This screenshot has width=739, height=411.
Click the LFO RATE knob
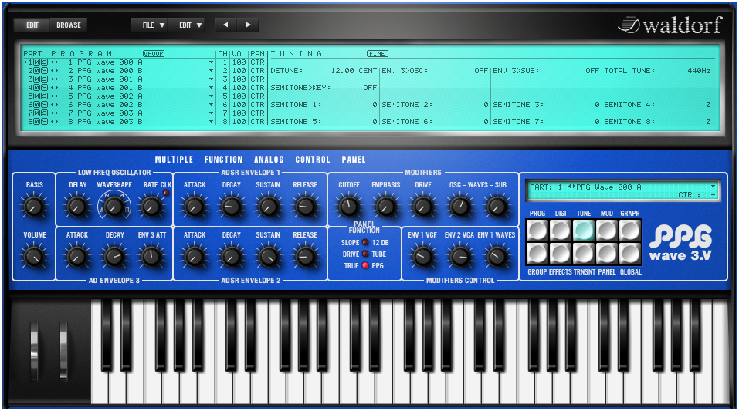point(151,207)
